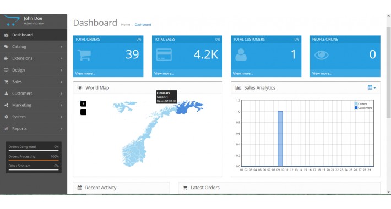Click the John Doe profile name
The width and height of the screenshot is (391, 209).
tap(33, 18)
